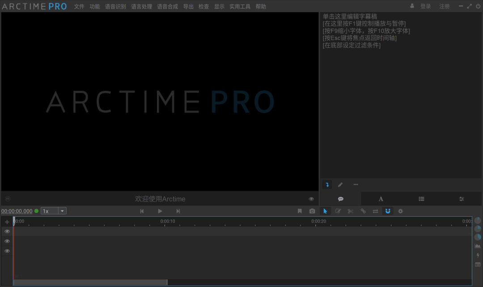Click the camera snapshot icon
Viewport: 483px width, 287px height.
[x=312, y=211]
